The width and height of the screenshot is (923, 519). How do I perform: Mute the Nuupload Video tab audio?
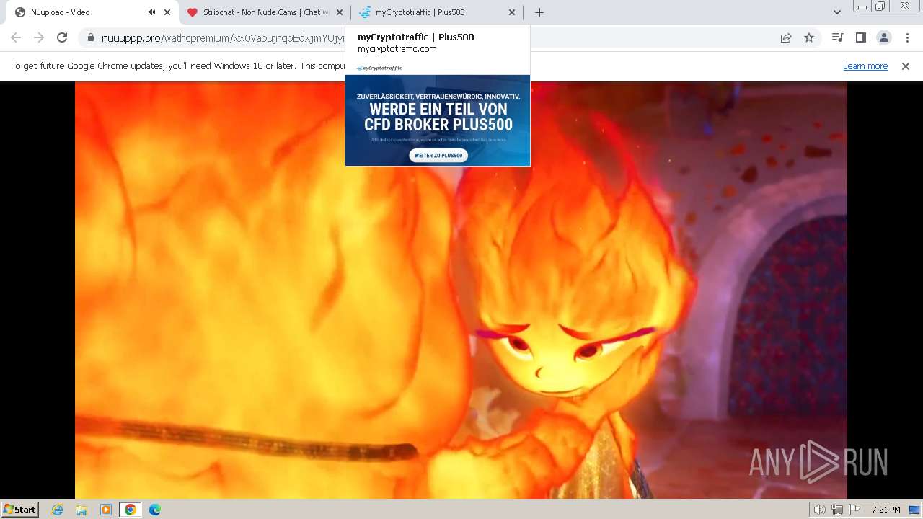pos(152,12)
